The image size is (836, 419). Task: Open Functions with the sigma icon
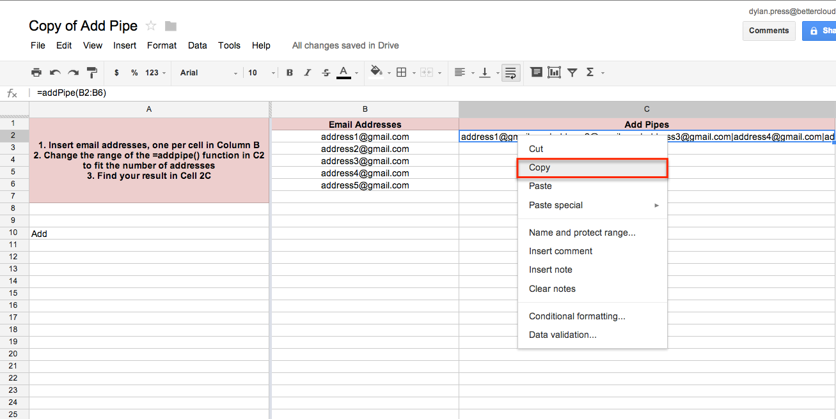tap(590, 73)
